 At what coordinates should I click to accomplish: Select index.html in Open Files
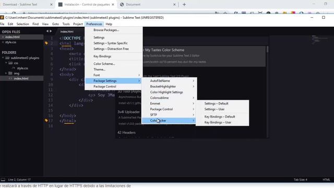[x=13, y=37]
